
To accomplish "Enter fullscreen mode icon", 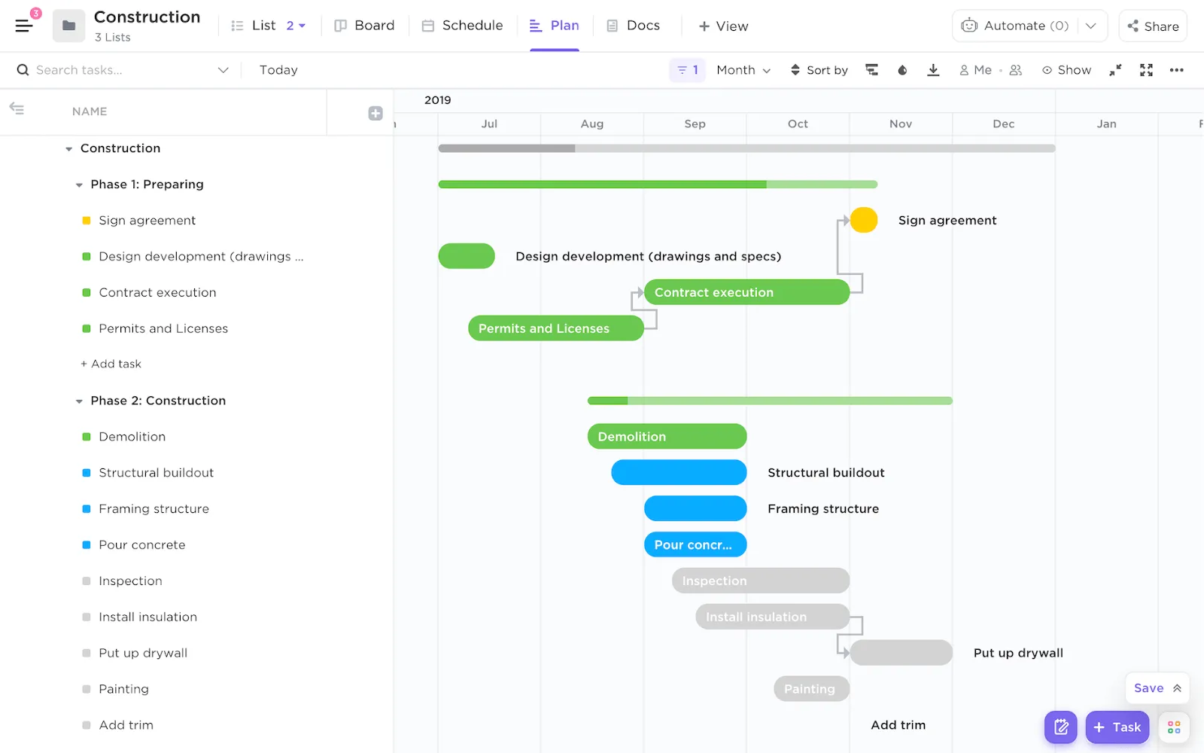I will 1146,70.
